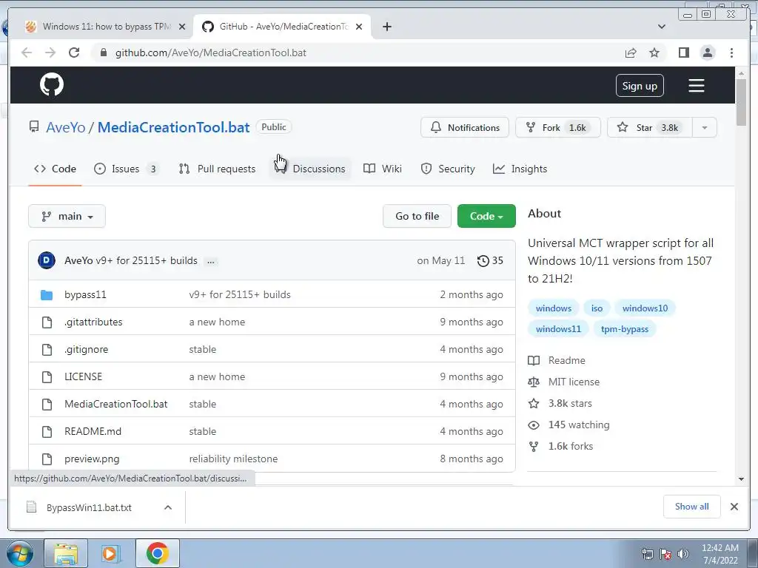
Task: Click the Action Center flag tray icon
Action: click(x=665, y=554)
